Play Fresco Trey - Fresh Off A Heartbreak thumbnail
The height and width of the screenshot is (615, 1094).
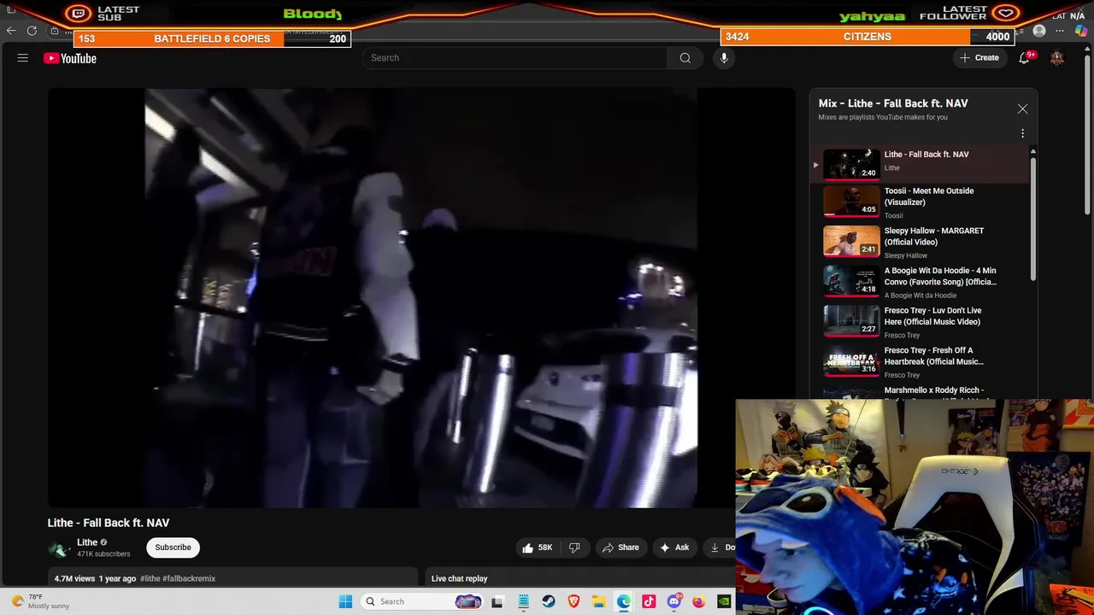851,361
